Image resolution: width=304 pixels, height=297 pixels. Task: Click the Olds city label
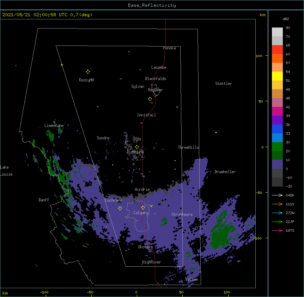[137, 139]
